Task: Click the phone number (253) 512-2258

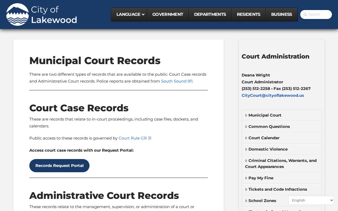Action: point(256,89)
